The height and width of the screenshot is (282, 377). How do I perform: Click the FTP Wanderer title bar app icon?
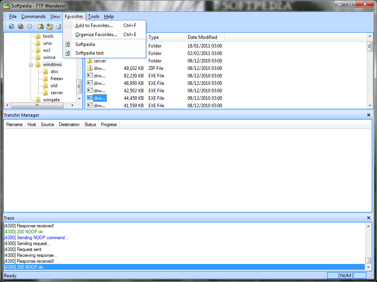pyautogui.click(x=7, y=6)
